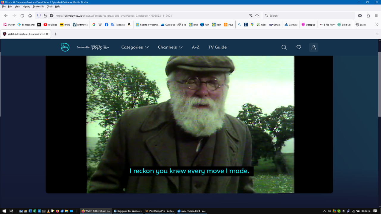Click the URL in the address bar
381x214 pixels.
114,16
